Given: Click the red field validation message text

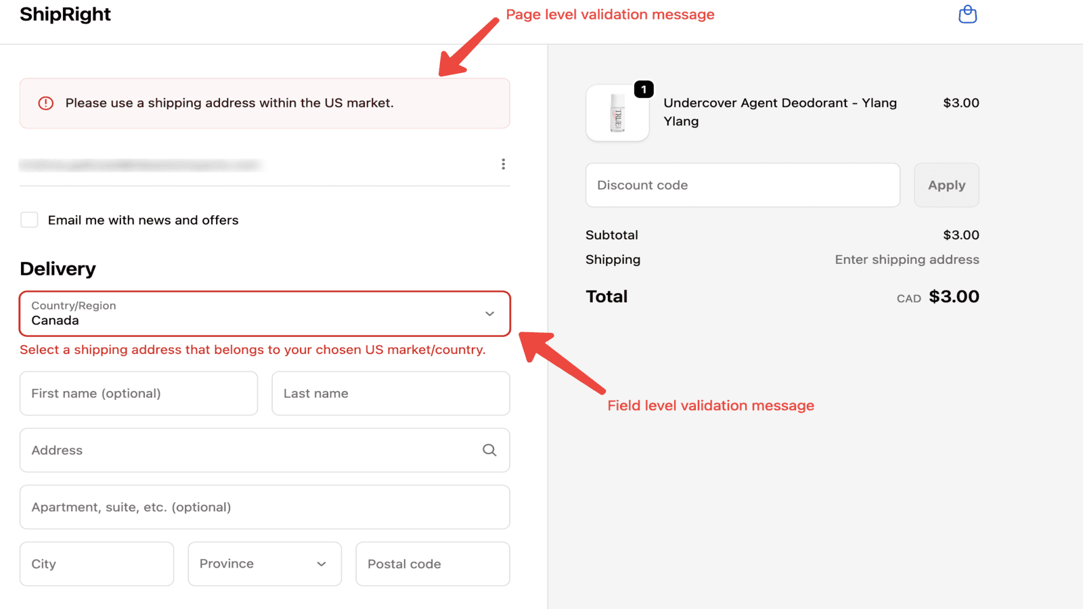Looking at the screenshot, I should [x=252, y=350].
